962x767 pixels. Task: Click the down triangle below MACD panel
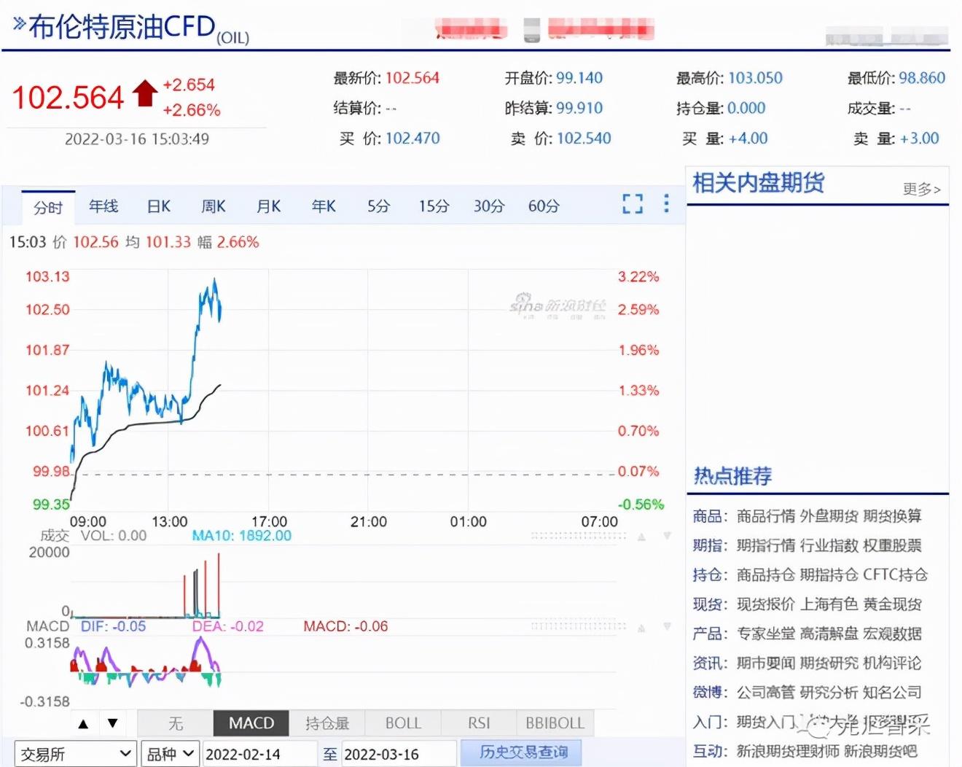click(112, 723)
